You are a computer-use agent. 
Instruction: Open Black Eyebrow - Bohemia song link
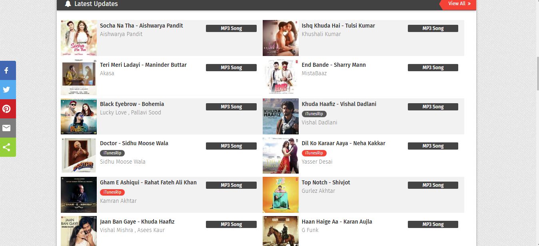point(132,104)
